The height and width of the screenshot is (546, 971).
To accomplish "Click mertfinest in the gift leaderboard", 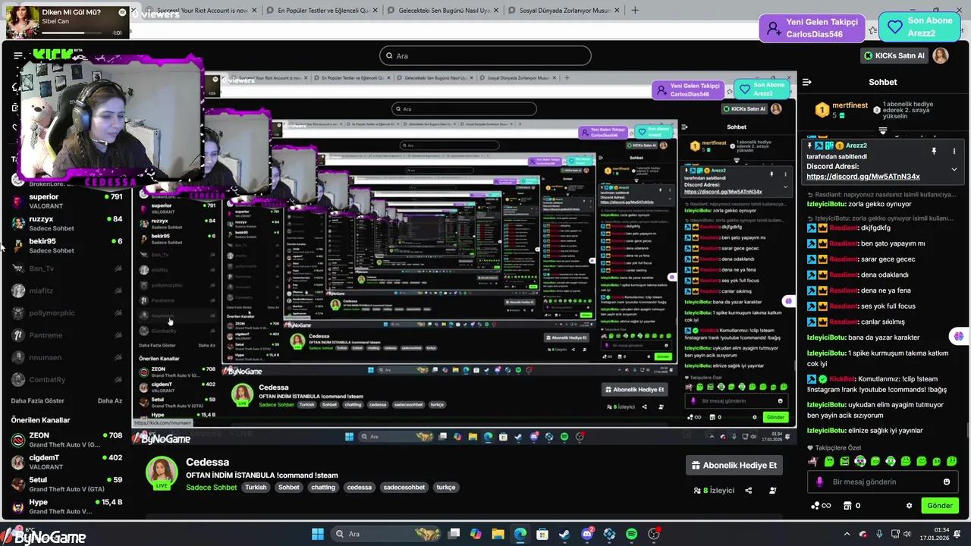I will point(849,105).
